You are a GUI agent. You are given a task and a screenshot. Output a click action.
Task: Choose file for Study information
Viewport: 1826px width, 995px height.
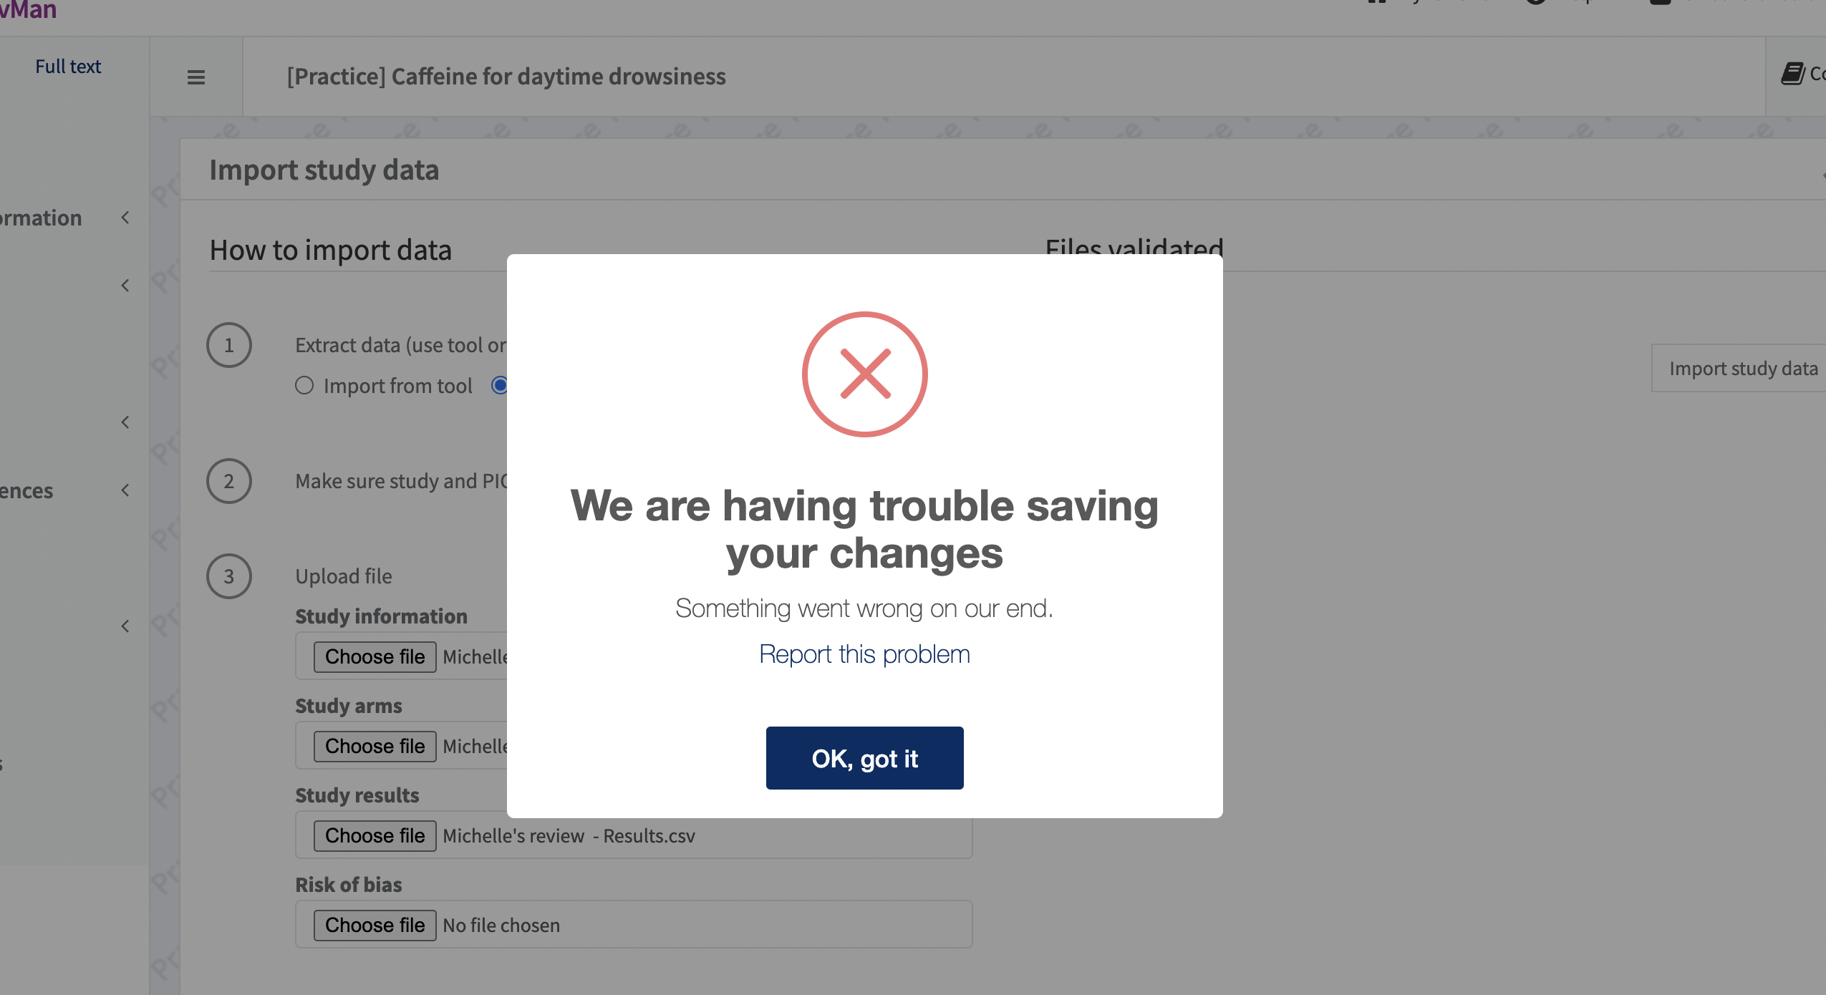click(x=375, y=656)
